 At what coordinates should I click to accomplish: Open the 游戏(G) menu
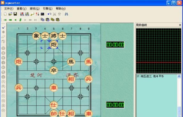tap(35, 9)
